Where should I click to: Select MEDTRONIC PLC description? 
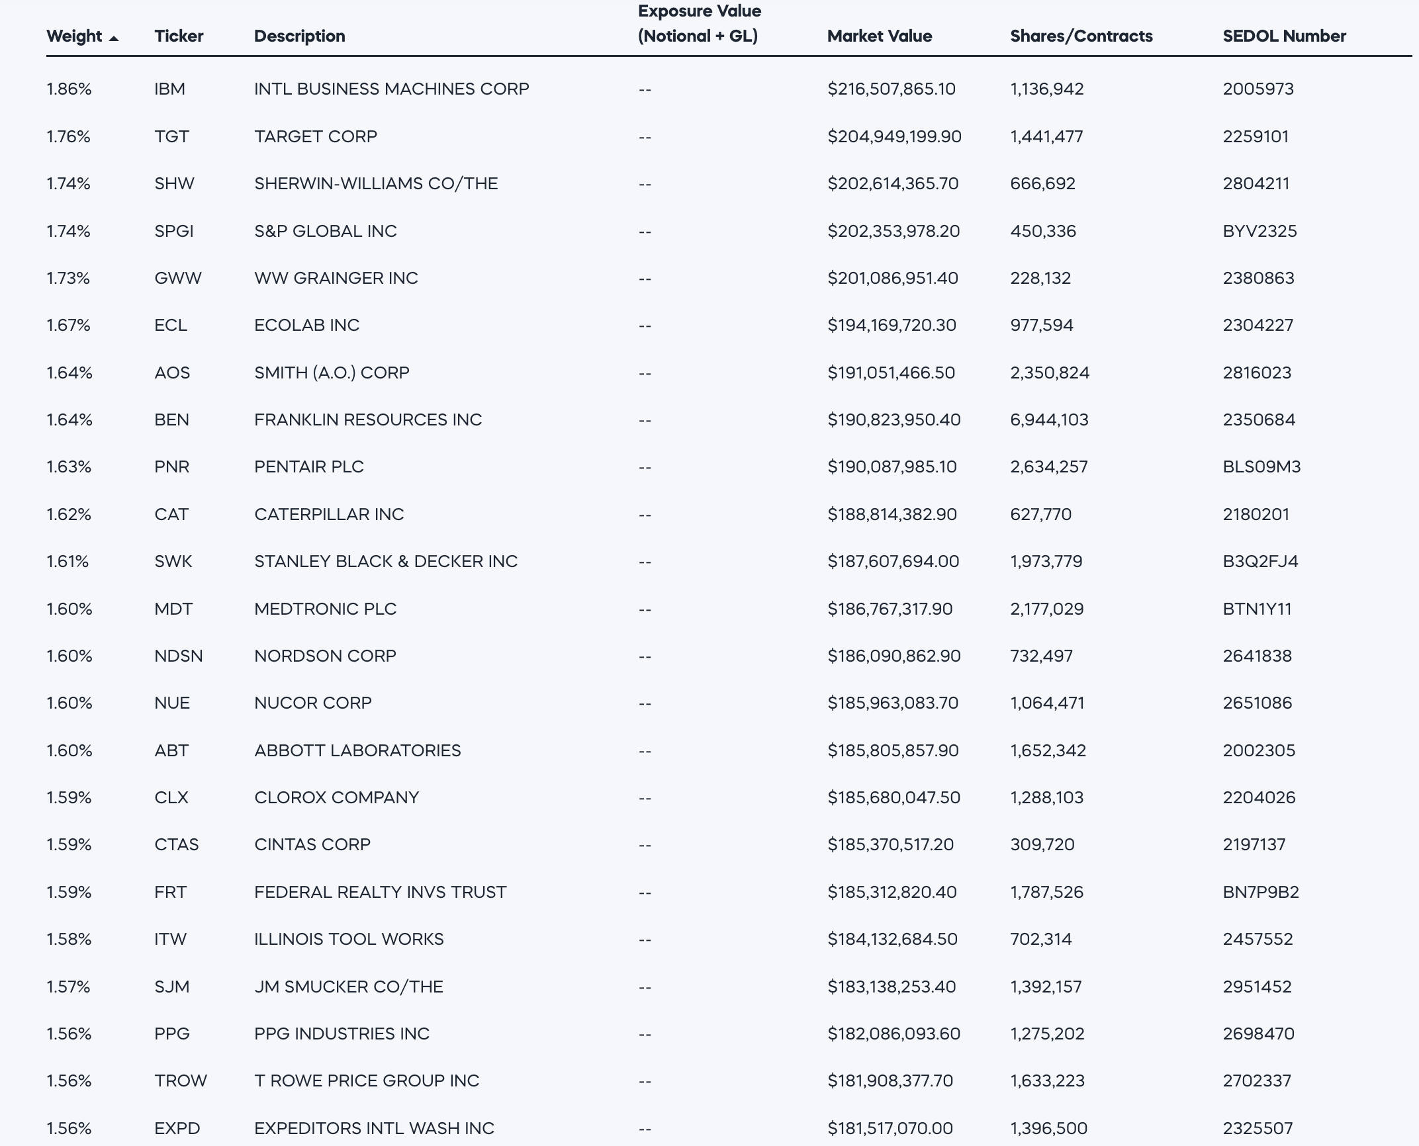coord(326,609)
